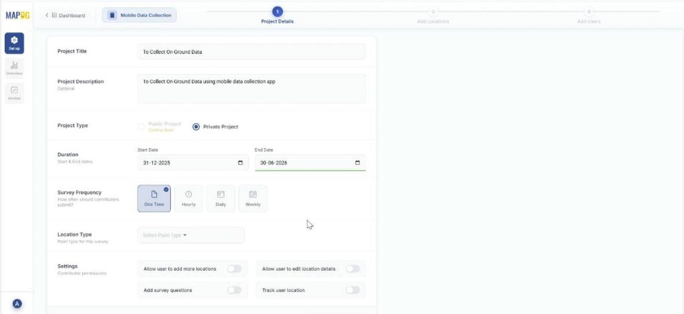Select the Hourly survey frequency option
The width and height of the screenshot is (684, 314).
point(188,198)
